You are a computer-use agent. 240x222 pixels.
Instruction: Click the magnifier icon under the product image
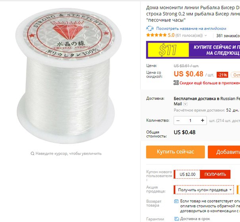point(32,153)
